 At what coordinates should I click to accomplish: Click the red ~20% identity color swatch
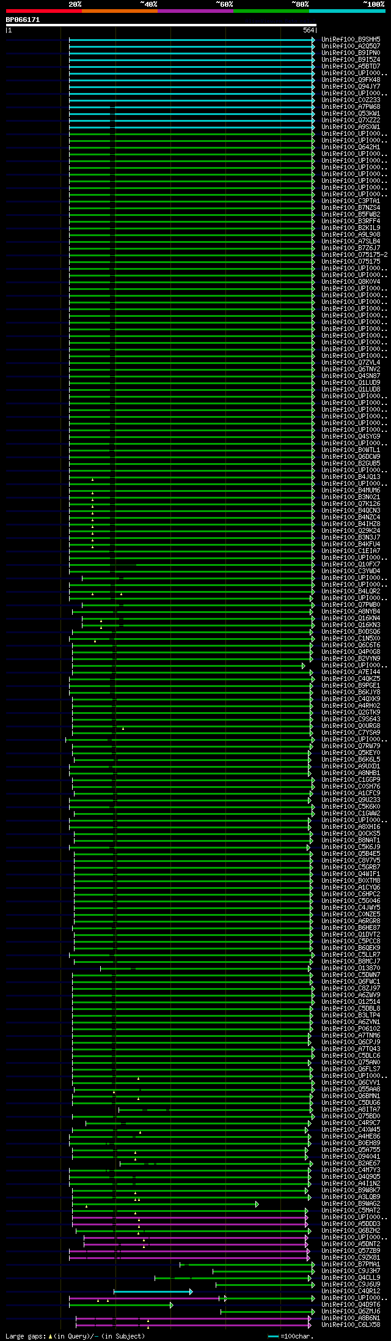44,11
